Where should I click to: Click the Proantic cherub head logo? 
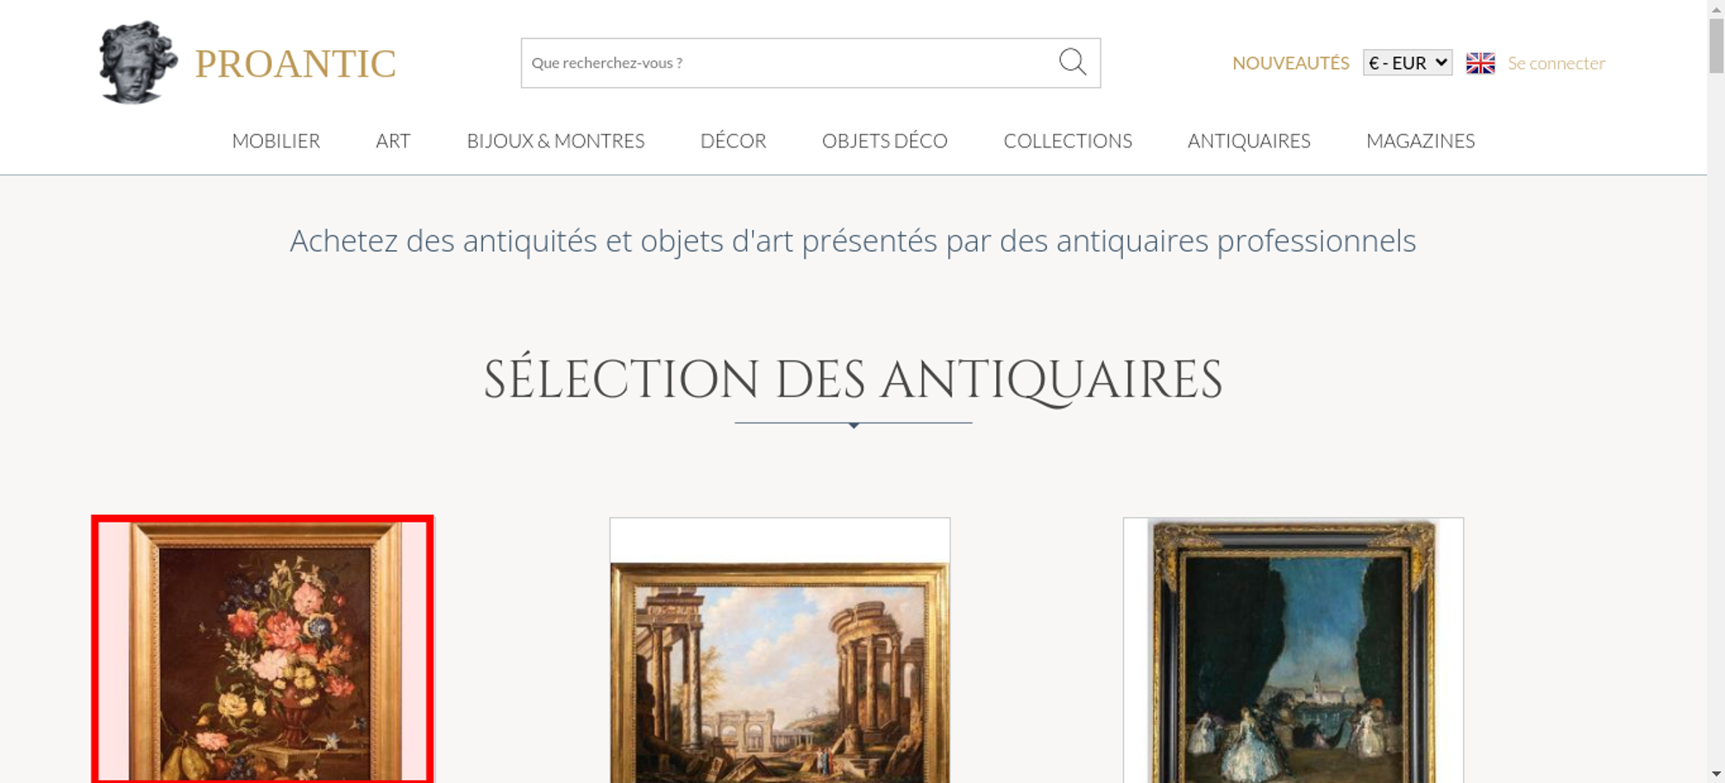[138, 62]
